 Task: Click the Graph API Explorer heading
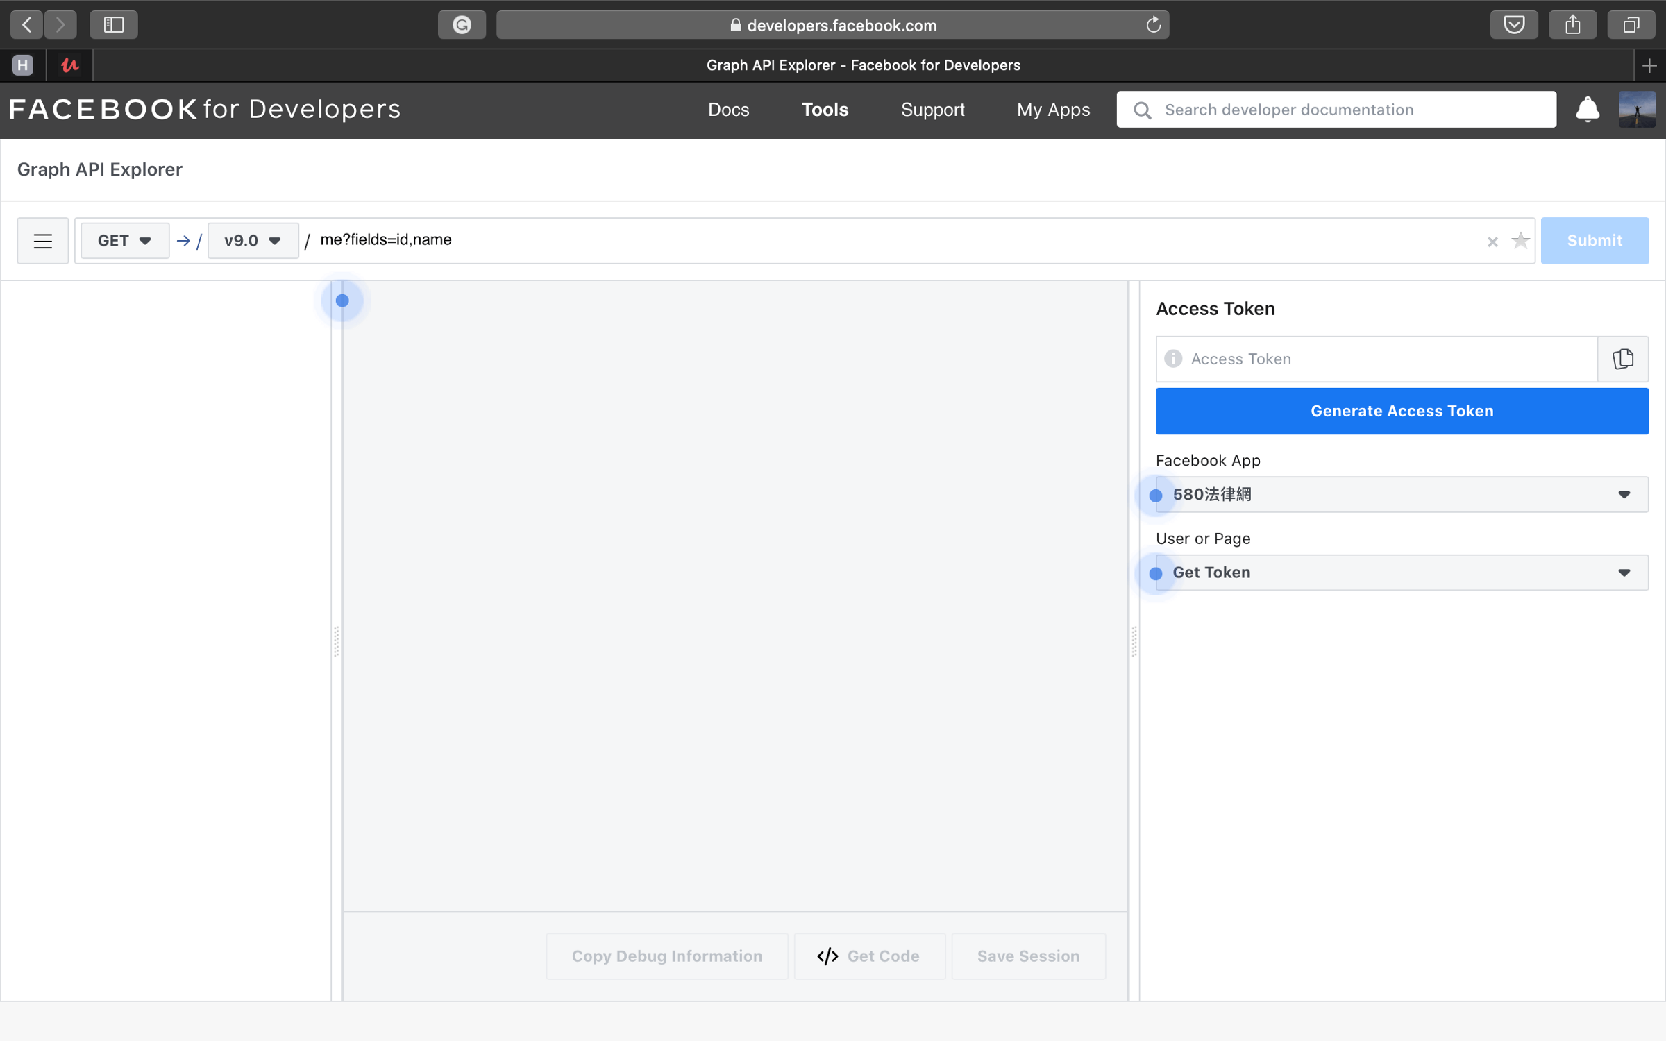(99, 169)
